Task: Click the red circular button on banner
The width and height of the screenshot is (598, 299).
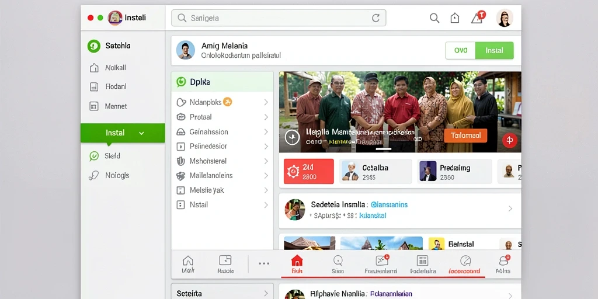Action: (509, 140)
